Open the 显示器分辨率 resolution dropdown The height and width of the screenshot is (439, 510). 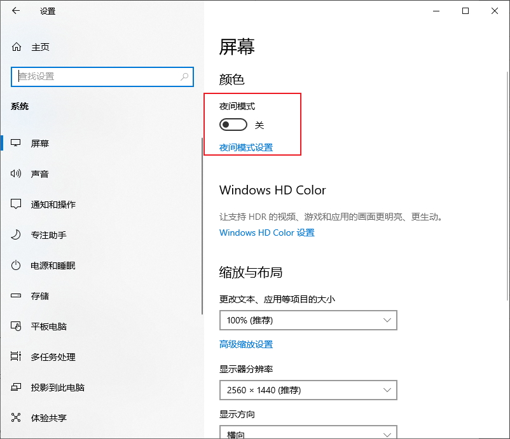[308, 390]
